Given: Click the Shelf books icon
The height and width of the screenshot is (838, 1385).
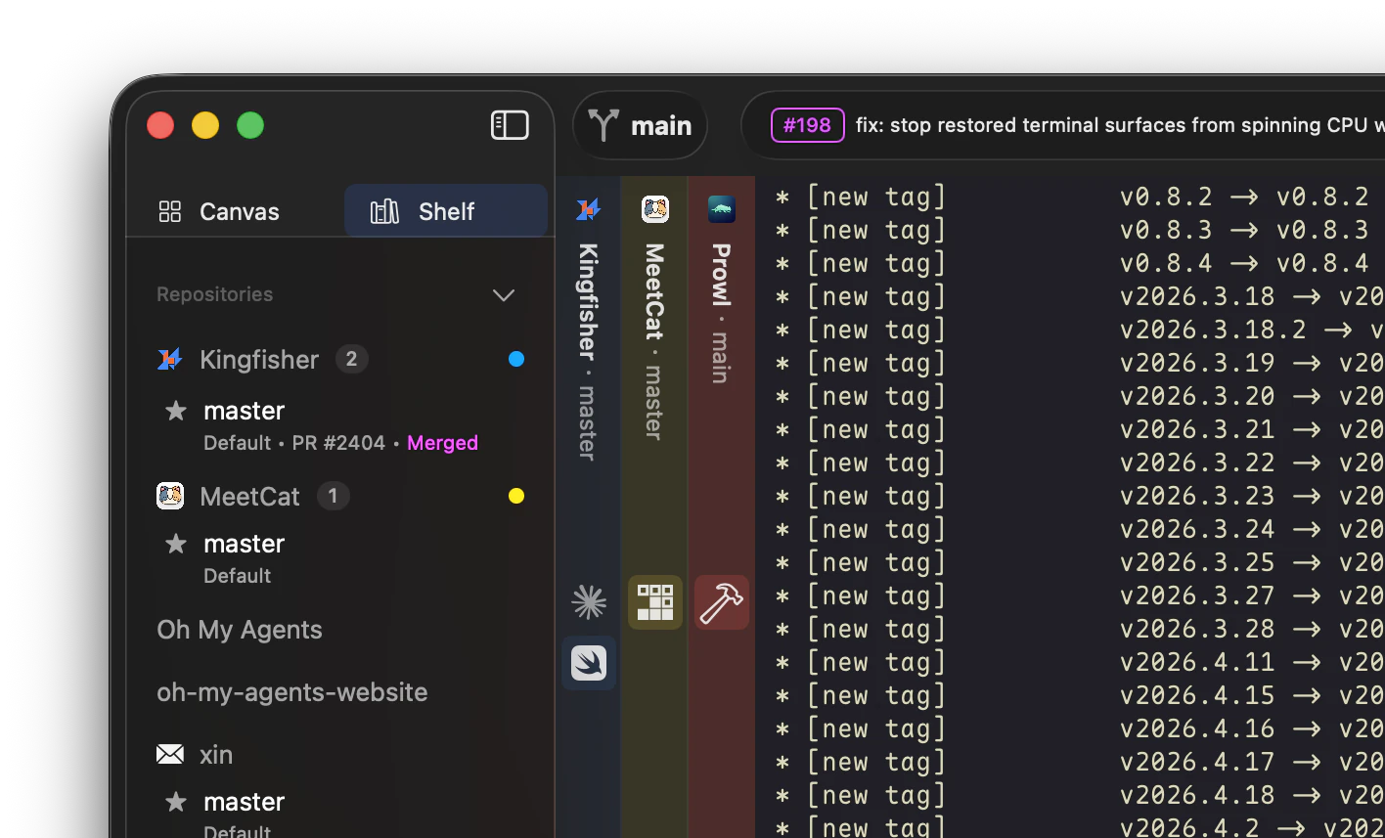Looking at the screenshot, I should click(x=384, y=211).
